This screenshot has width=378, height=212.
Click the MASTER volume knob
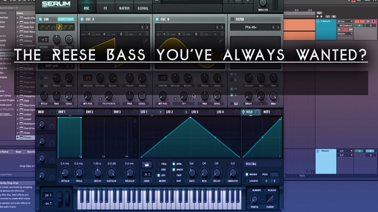(263, 3)
